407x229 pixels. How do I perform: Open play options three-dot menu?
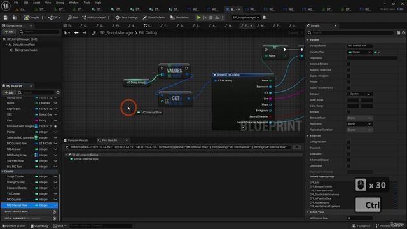(x=223, y=17)
